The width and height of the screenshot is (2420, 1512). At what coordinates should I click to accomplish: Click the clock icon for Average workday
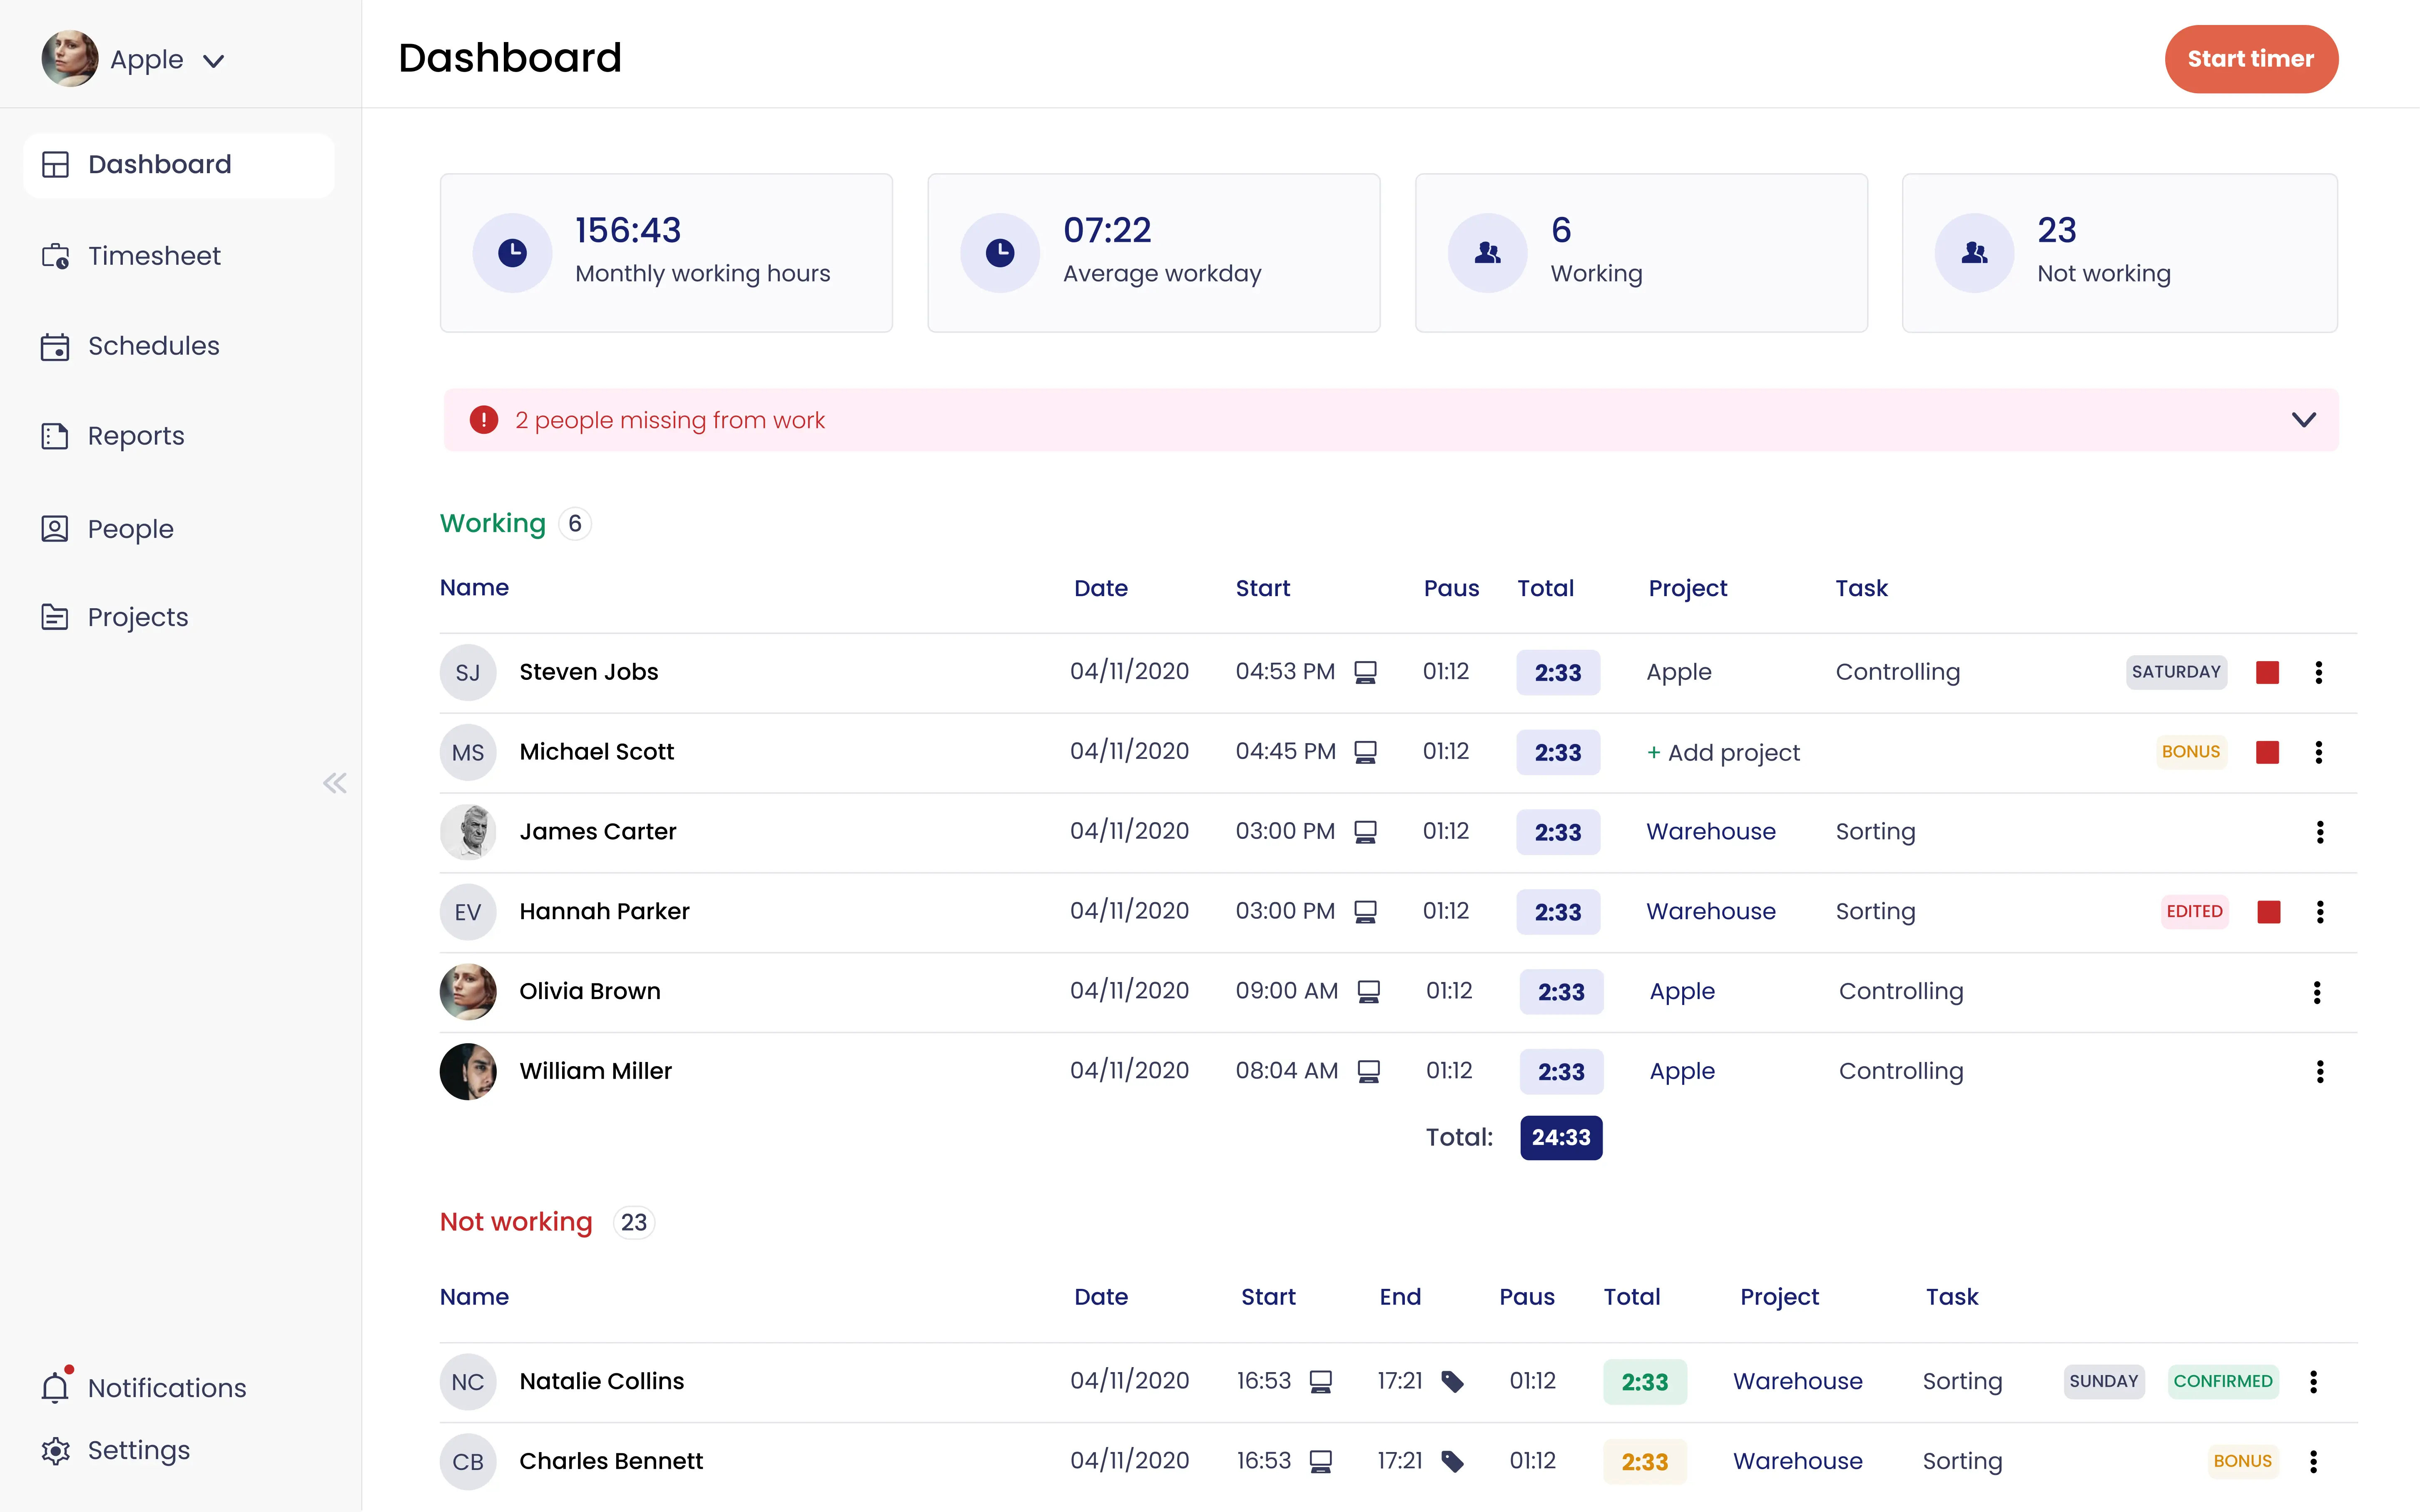tap(1000, 253)
